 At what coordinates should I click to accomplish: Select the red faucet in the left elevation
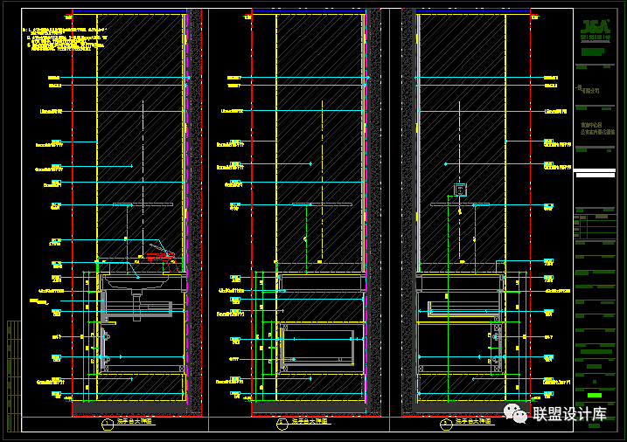(x=161, y=253)
